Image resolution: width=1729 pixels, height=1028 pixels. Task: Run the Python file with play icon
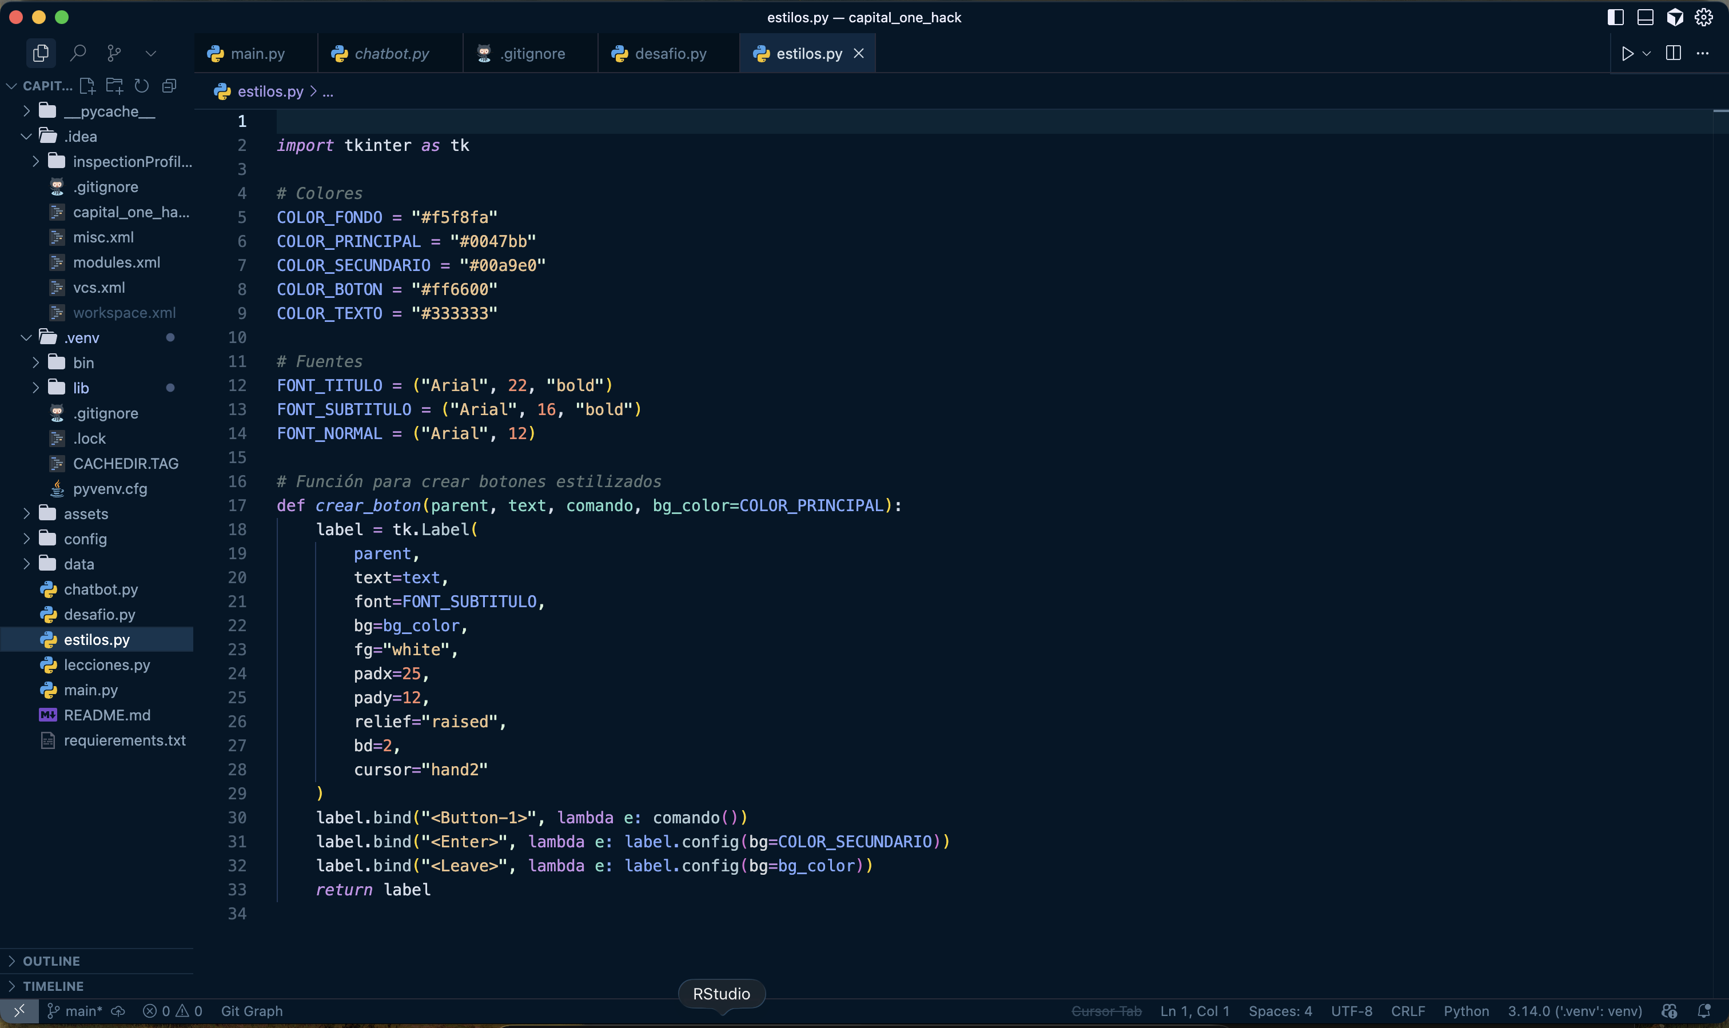[x=1627, y=53]
